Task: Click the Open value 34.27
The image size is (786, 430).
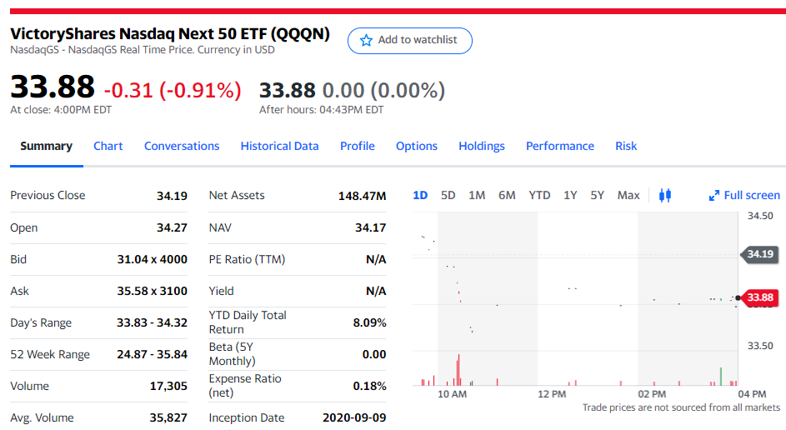Action: click(172, 227)
